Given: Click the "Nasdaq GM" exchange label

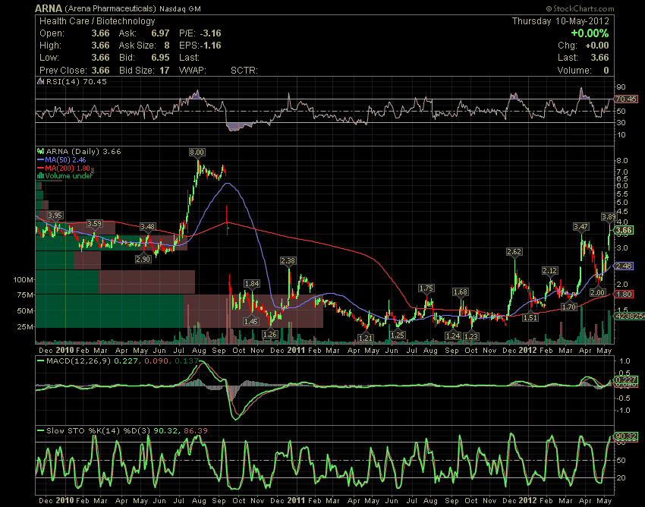Looking at the screenshot, I should [180, 8].
